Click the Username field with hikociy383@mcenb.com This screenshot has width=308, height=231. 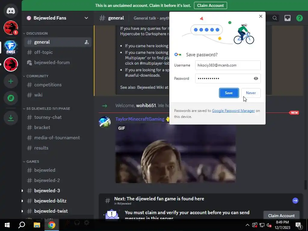pos(228,65)
